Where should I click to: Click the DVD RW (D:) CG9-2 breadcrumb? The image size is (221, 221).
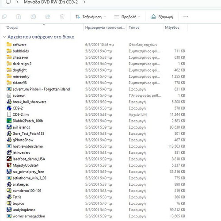[x=51, y=2]
